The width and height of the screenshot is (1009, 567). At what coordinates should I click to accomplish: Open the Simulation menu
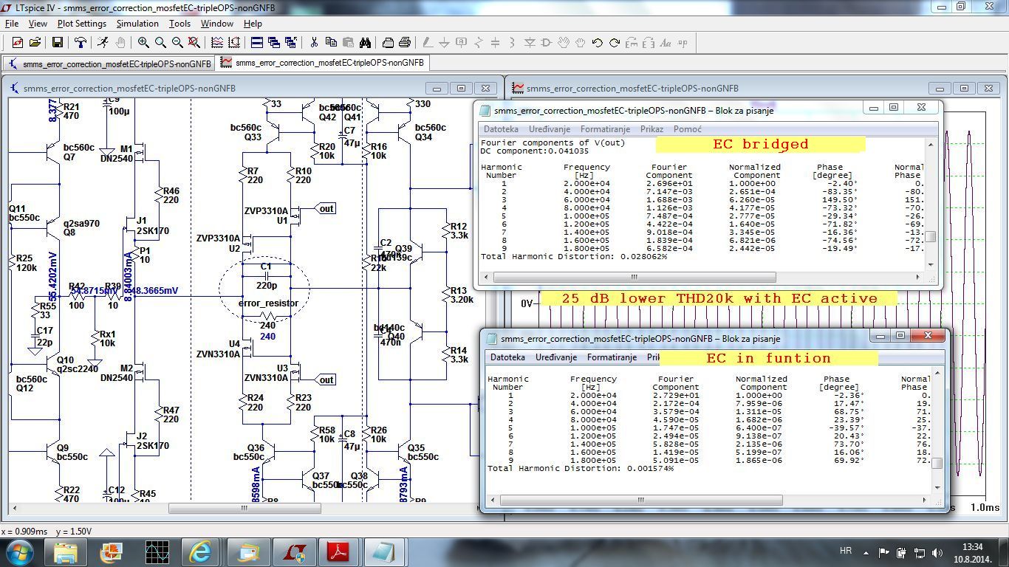[x=137, y=24]
